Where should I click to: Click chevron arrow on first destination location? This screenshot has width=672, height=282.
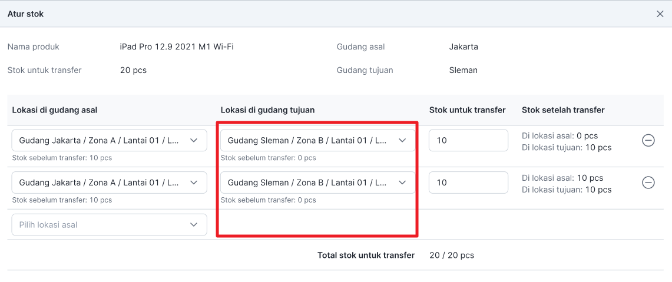tap(402, 140)
